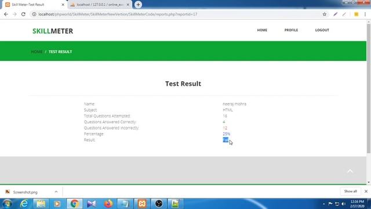Viewport: 371px width, 209px height.
Task: Click the Chrome taskbar icon
Action: [74, 204]
